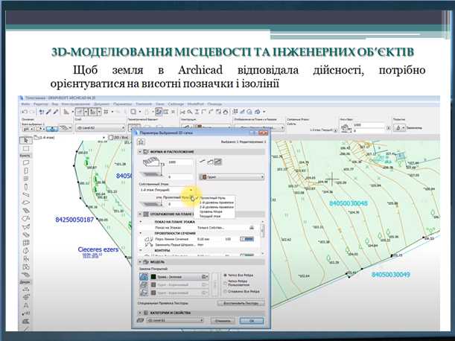Click the bottom surface override icon

pyautogui.click(x=144, y=293)
